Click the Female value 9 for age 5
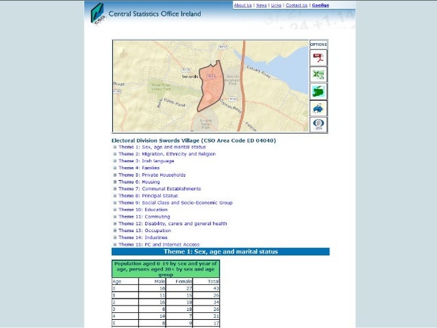The height and width of the screenshot is (328, 437). [x=179, y=323]
